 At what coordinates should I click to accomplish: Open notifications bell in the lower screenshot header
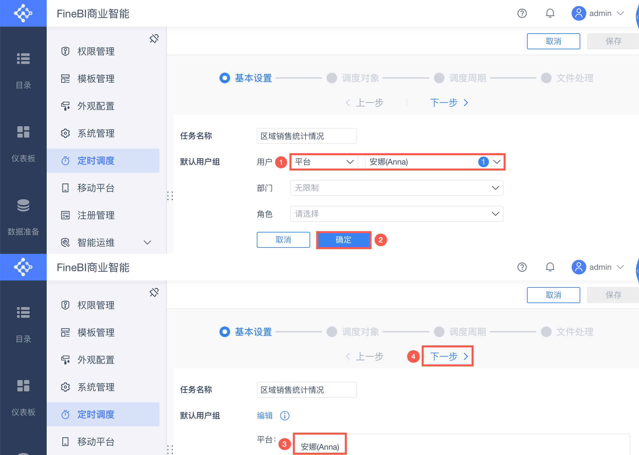(550, 267)
